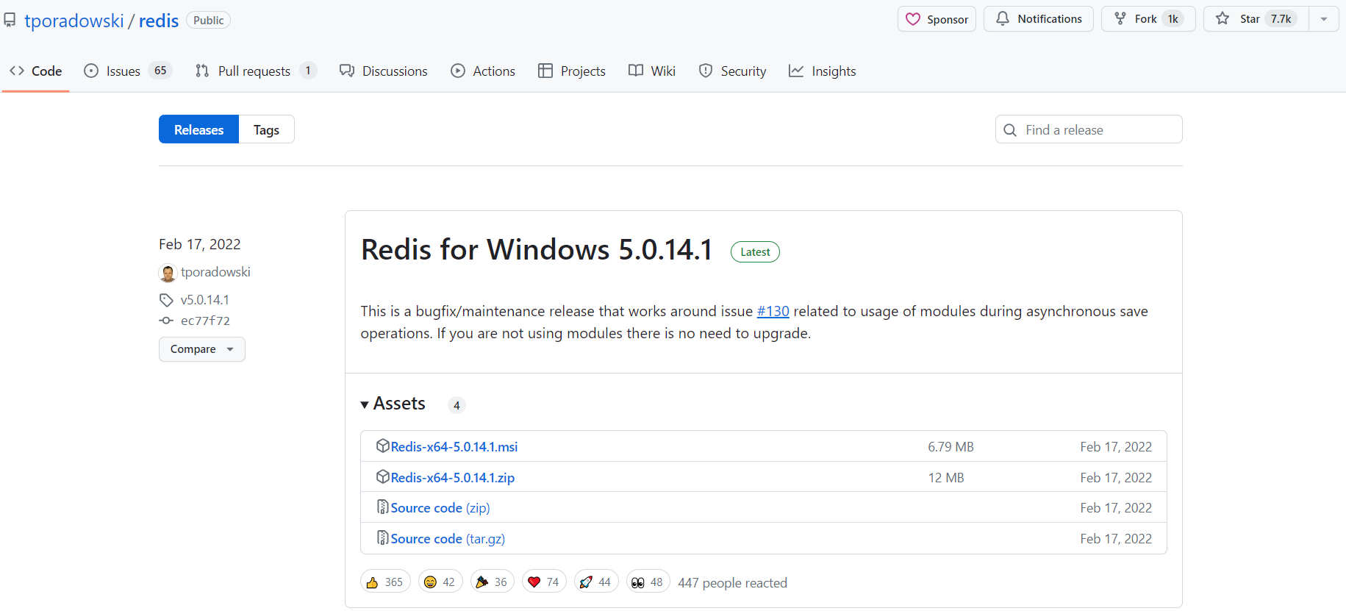Switch to the Tags tab
This screenshot has width=1346, height=611.
[267, 129]
